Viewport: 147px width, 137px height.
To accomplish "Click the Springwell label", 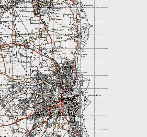I will (x=22, y=132).
